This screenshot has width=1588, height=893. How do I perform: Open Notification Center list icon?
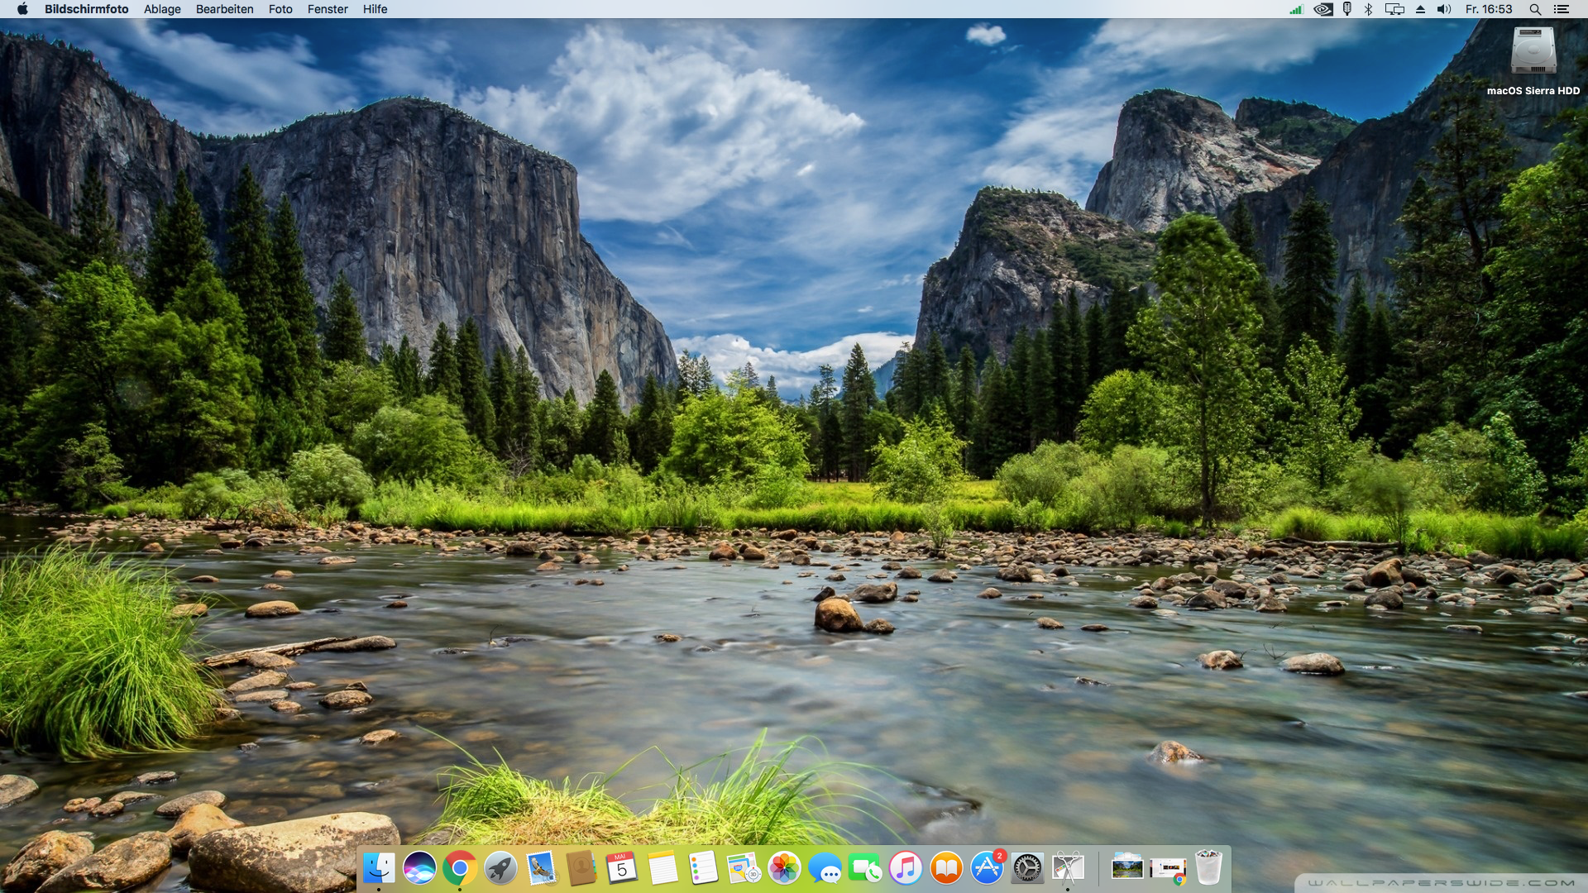[x=1562, y=9]
